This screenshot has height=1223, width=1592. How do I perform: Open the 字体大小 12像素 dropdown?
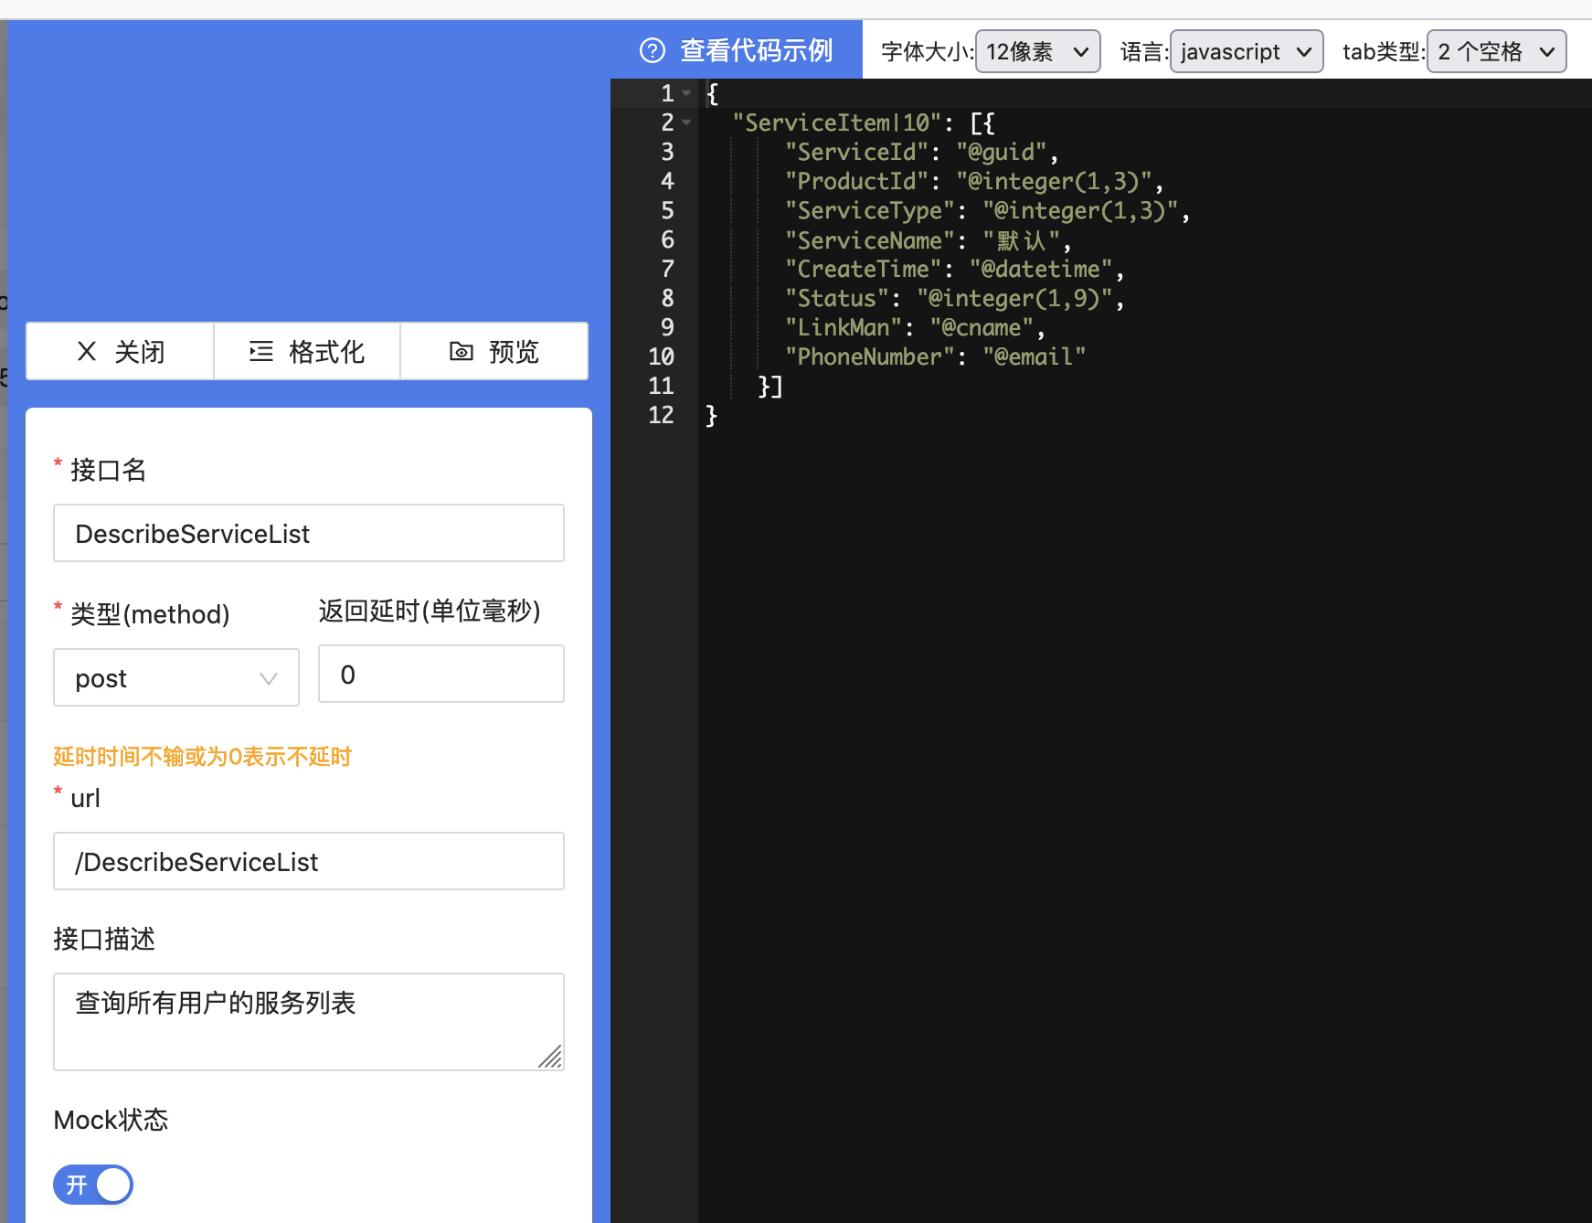[x=1037, y=51]
